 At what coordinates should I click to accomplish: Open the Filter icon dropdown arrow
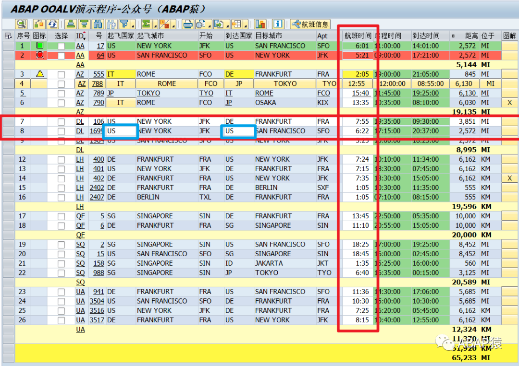133,24
